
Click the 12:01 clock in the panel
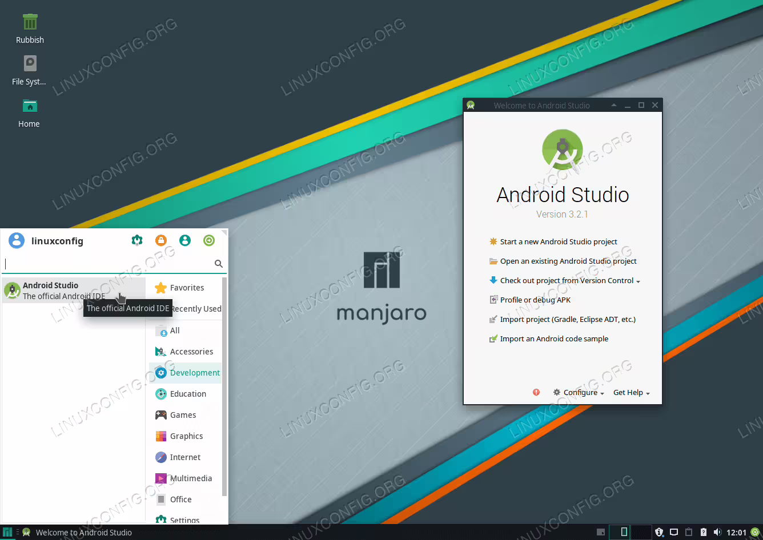737,533
